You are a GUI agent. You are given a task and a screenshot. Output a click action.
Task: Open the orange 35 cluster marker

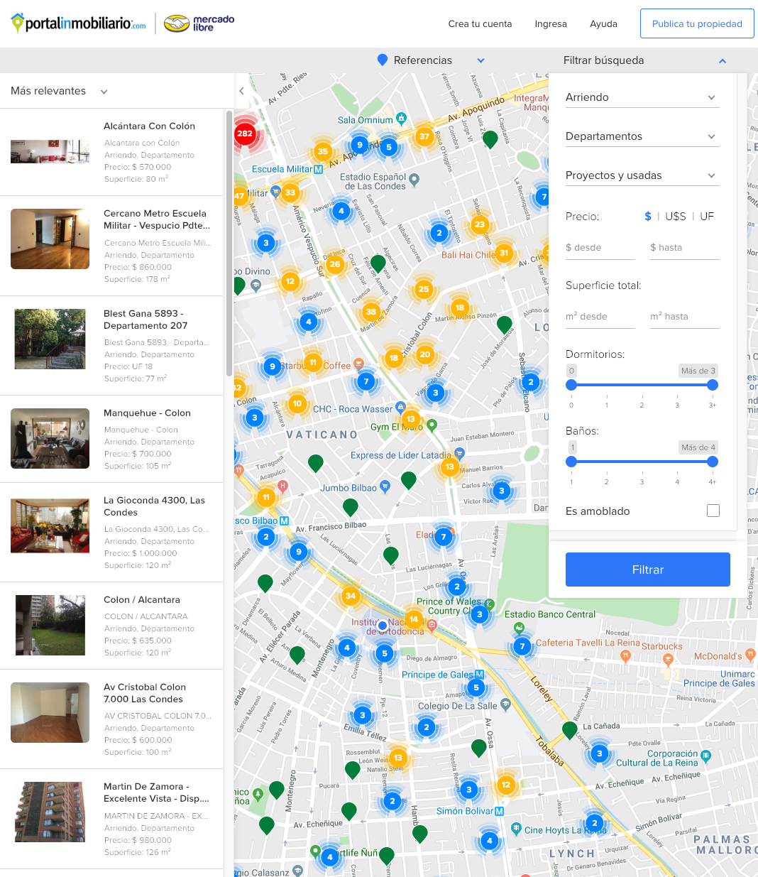click(x=323, y=151)
